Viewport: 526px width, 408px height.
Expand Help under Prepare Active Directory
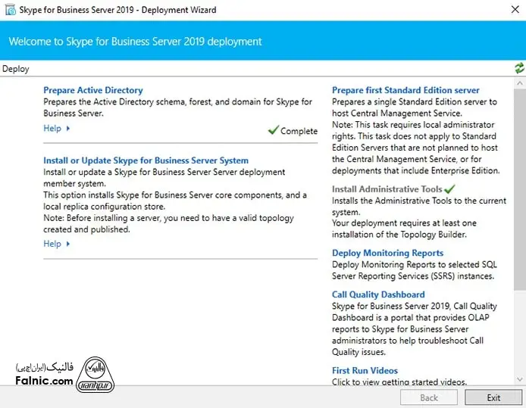52,128
